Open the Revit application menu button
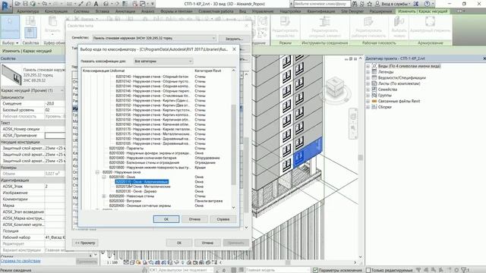Viewport: 486px width, 273px height. (x=5, y=5)
